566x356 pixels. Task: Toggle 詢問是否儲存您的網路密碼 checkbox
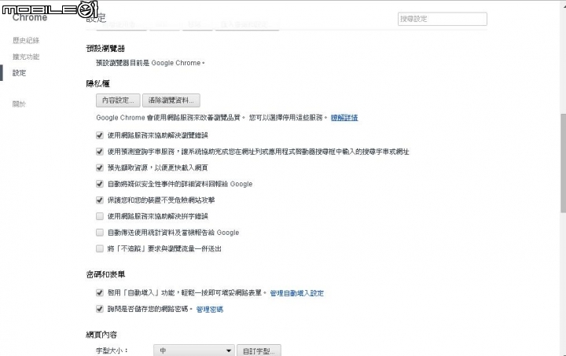pos(100,309)
